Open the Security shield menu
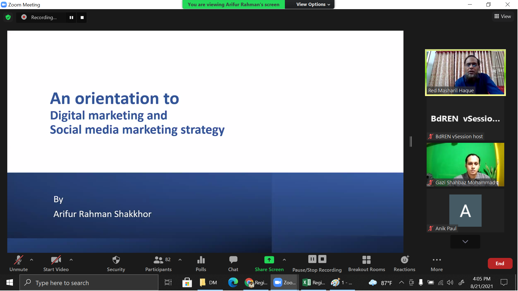Screen dimensions: 518x291 116,264
